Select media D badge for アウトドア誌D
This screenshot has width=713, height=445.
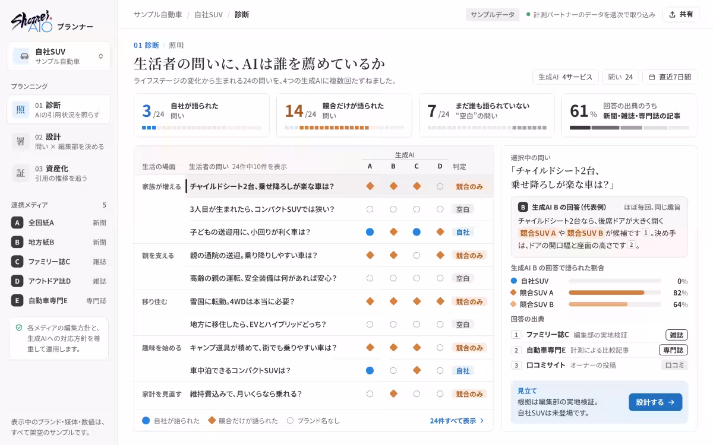17,281
